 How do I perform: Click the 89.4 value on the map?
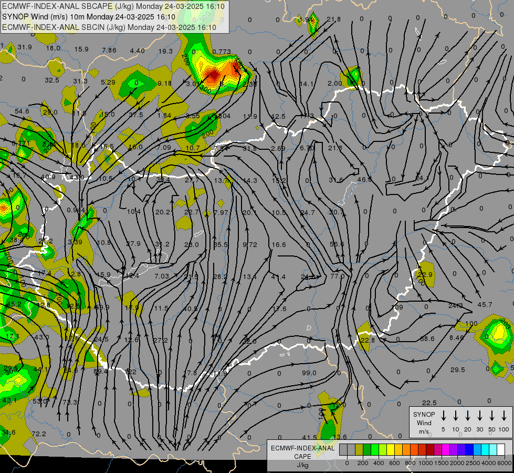tap(100, 372)
